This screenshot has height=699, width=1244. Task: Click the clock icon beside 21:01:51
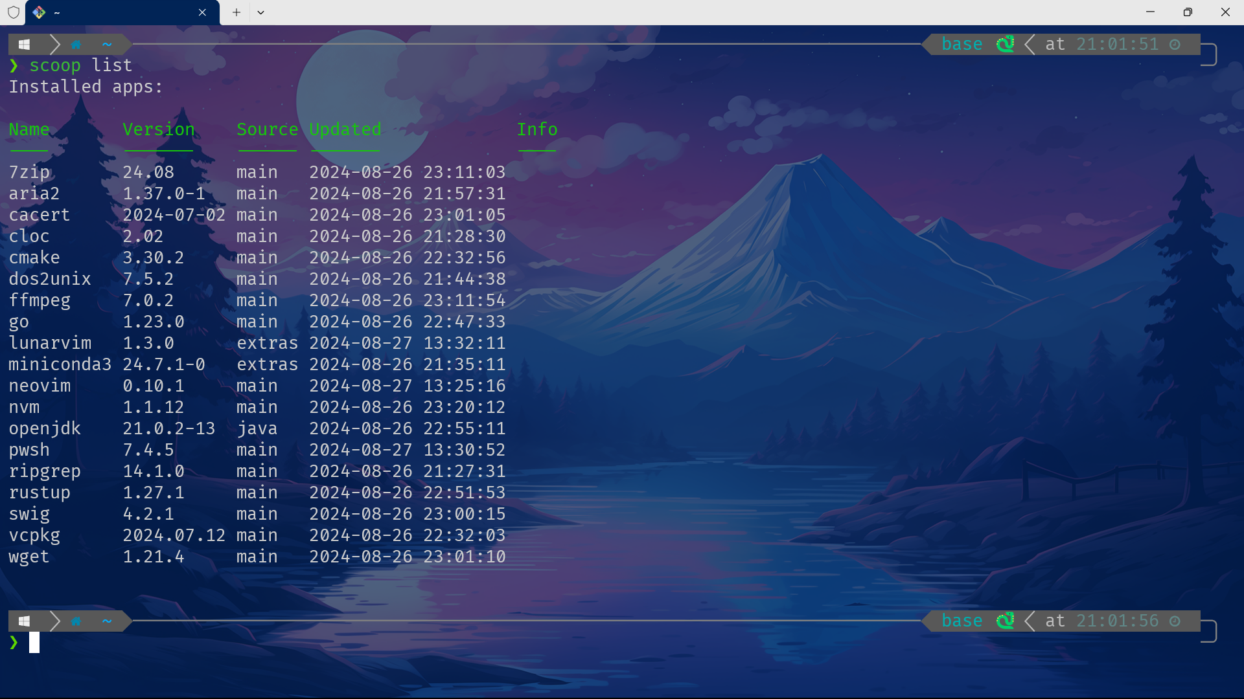[1175, 44]
